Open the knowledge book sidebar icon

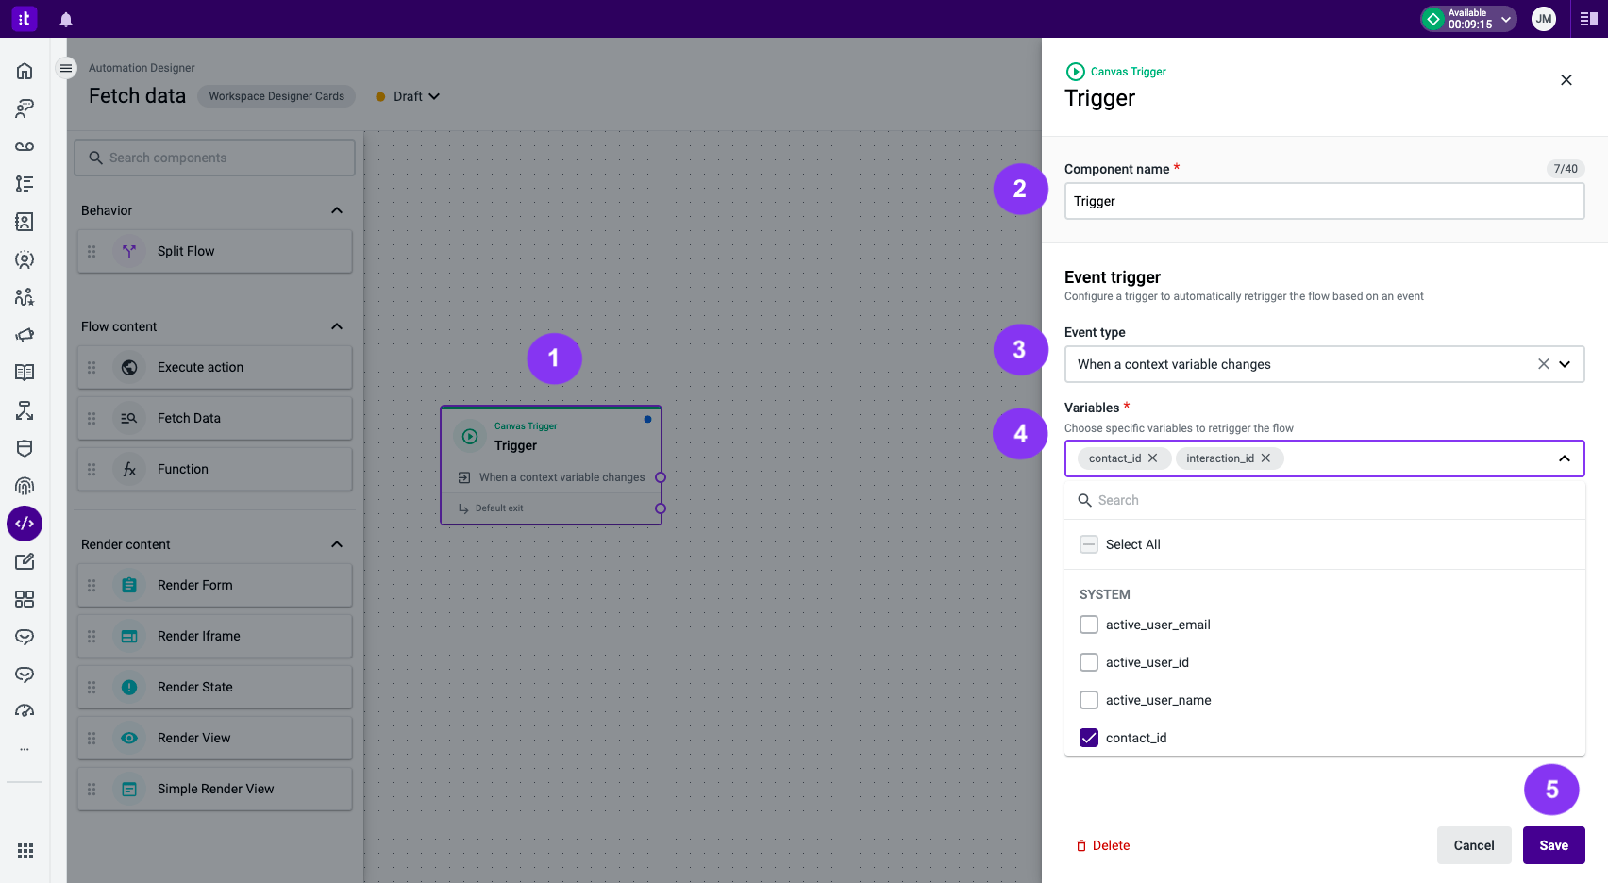pyautogui.click(x=25, y=373)
